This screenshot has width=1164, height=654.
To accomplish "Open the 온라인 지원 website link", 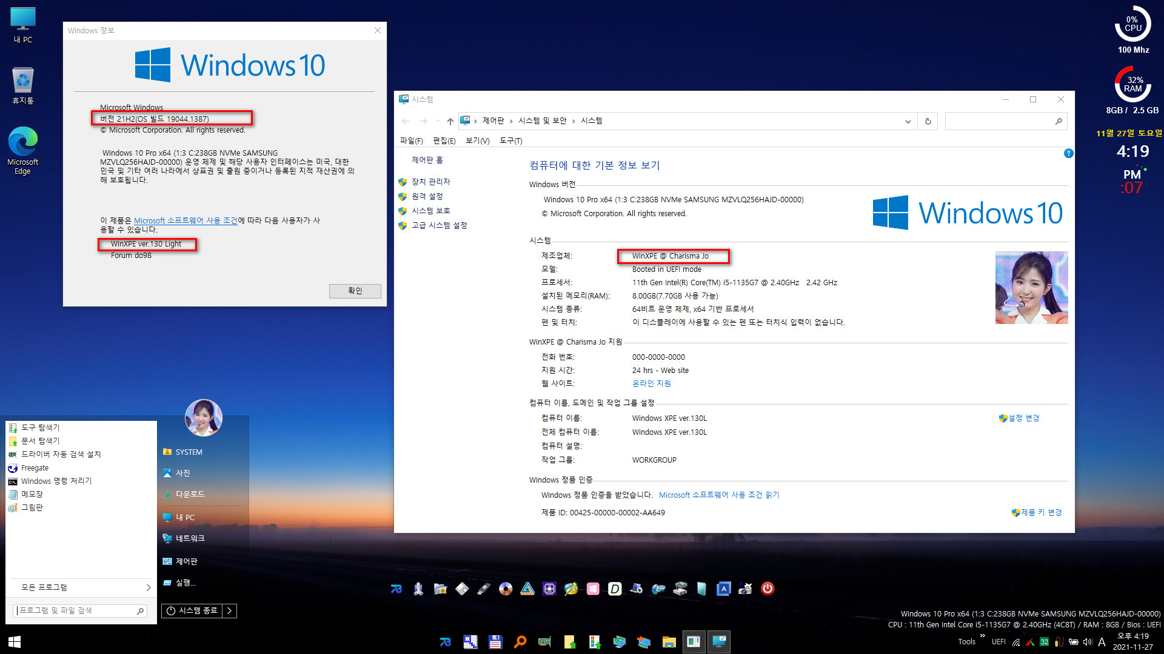I will (x=651, y=383).
